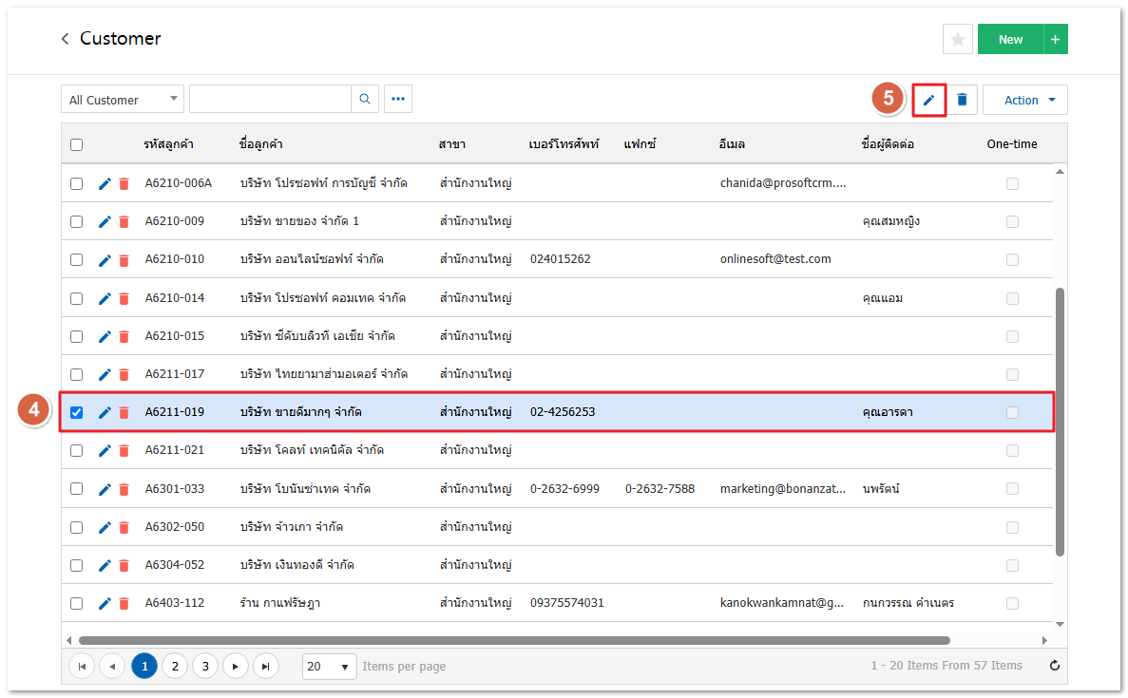Click the green New button

1010,39
